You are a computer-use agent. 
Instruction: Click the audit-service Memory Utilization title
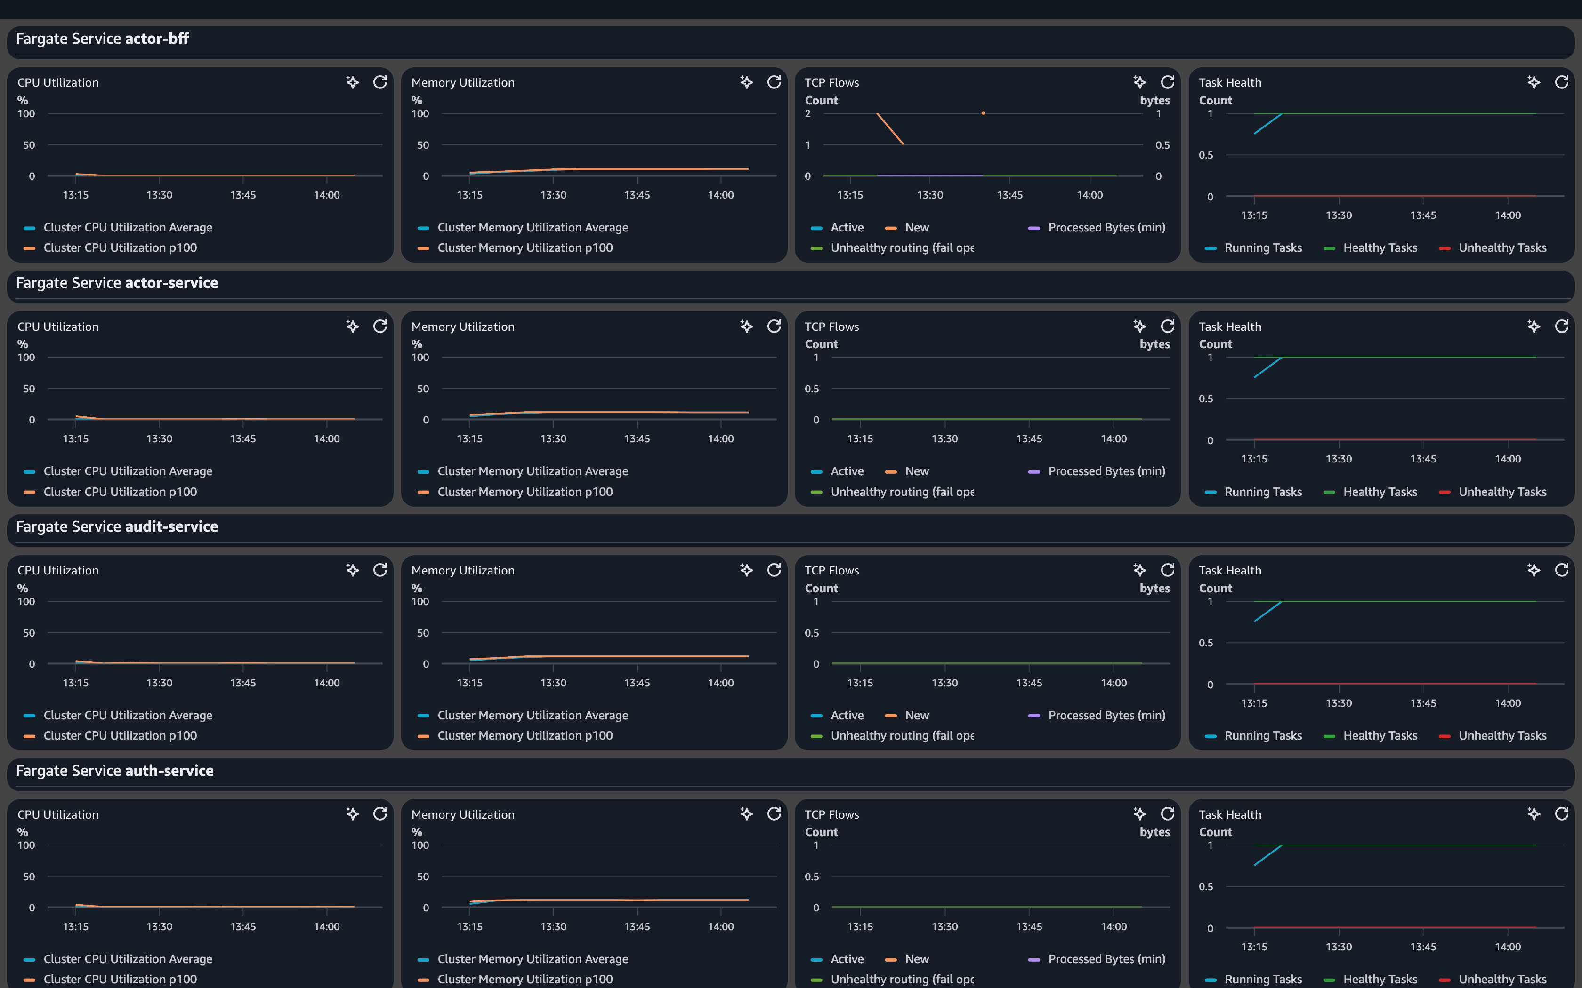[x=463, y=570]
